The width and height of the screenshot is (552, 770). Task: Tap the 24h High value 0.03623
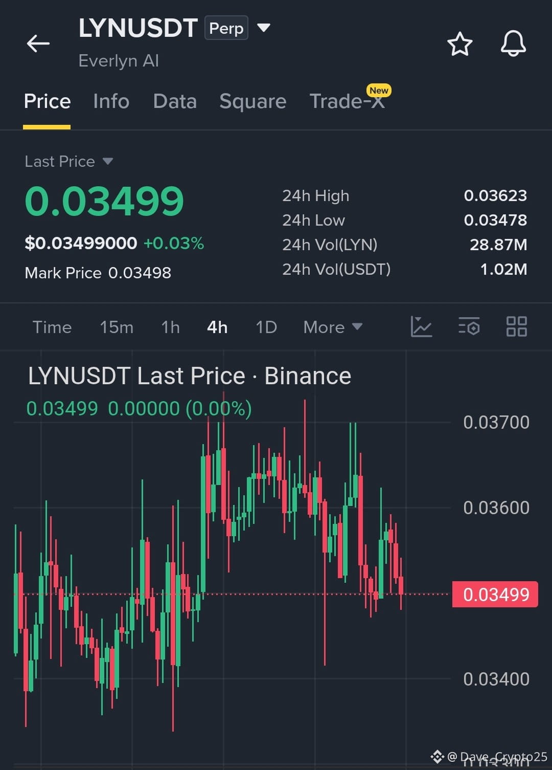coord(495,195)
